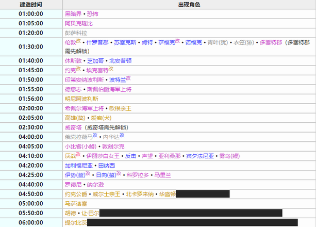Viewport: 316px width, 227px height.
Task: Open the 阿贝克隆比 page link
Action: coord(78,23)
